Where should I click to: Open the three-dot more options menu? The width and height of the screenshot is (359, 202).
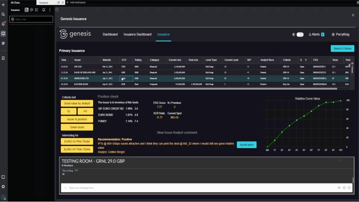coord(50,10)
